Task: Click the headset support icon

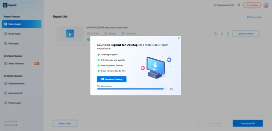Action: [239, 5]
